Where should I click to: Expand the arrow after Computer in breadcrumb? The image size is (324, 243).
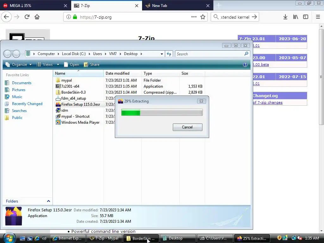[58, 54]
